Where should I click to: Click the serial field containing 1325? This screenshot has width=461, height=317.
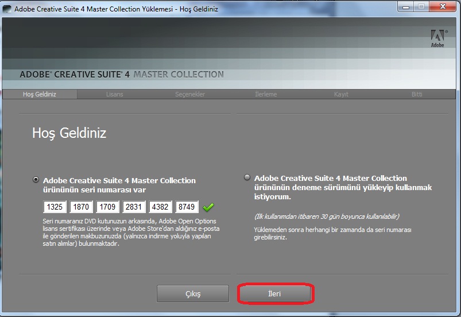(55, 207)
